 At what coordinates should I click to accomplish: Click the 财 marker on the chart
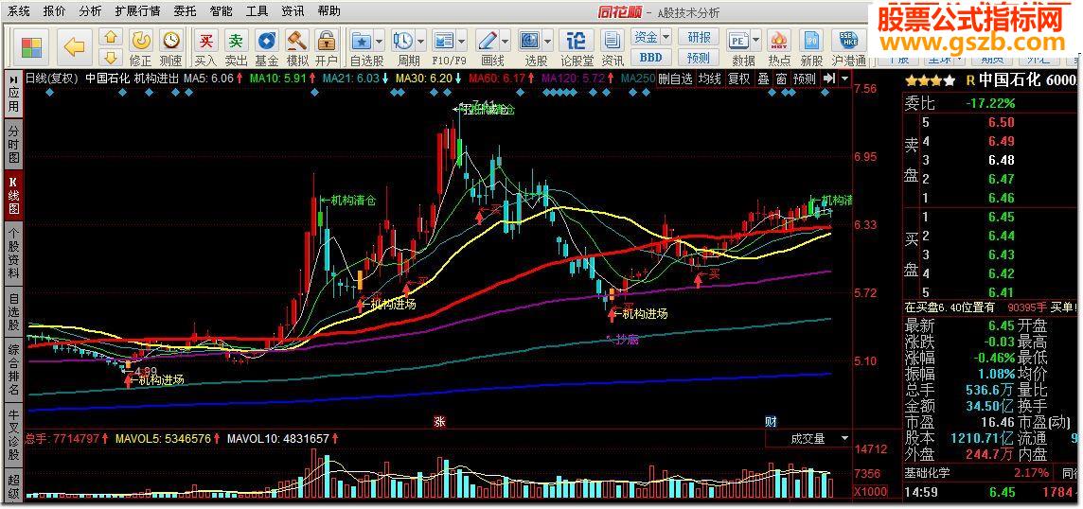pos(770,421)
